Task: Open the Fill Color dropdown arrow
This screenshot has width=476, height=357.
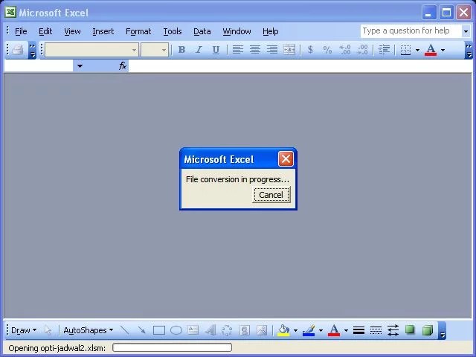Action: 295,330
